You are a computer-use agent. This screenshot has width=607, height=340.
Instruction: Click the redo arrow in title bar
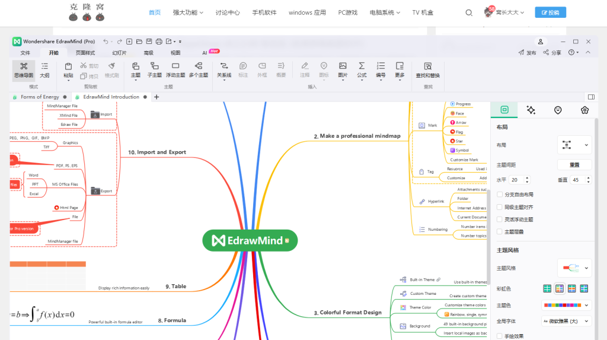(120, 42)
